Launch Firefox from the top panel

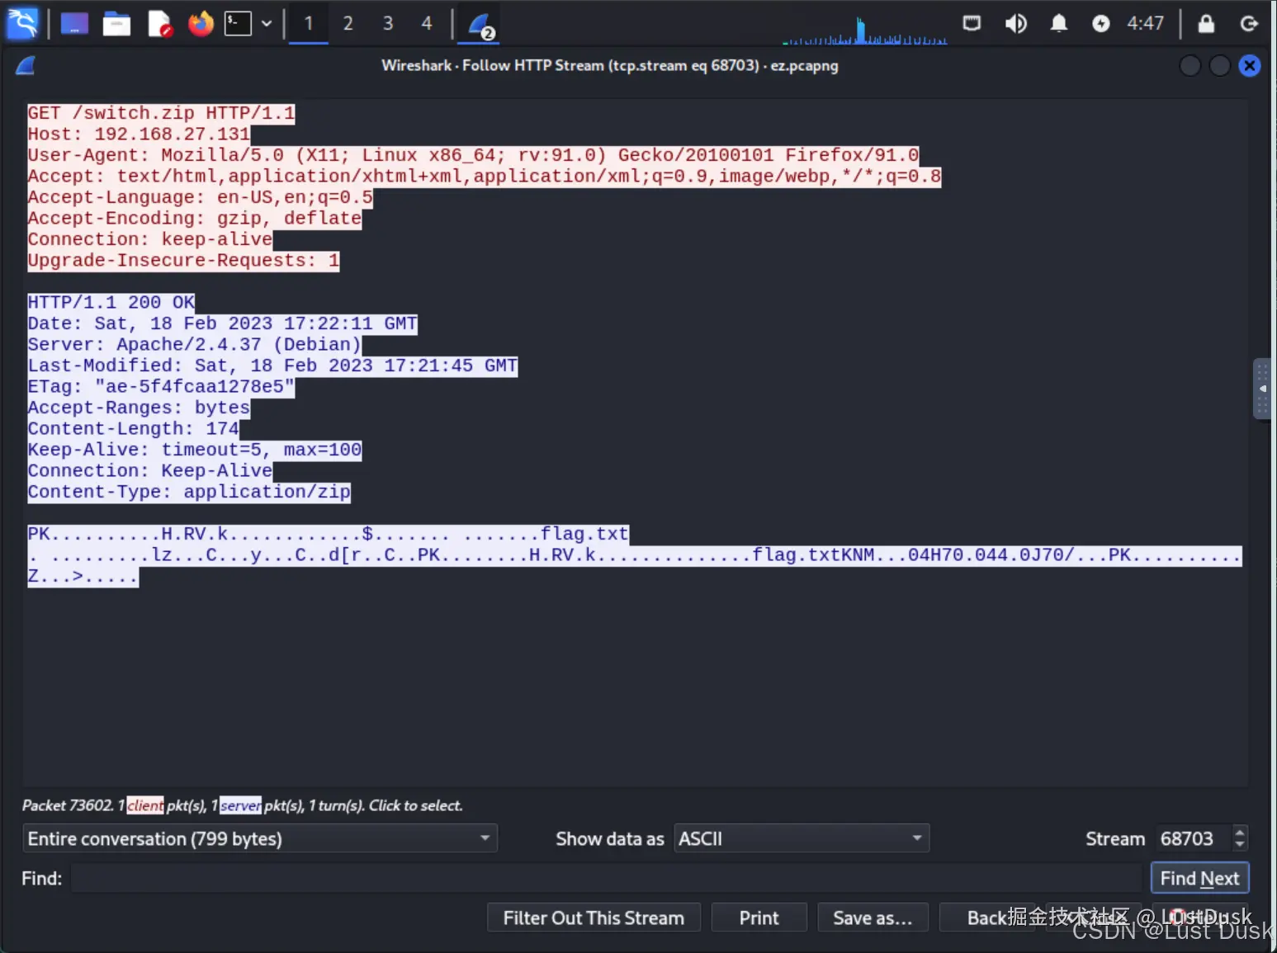pos(200,23)
